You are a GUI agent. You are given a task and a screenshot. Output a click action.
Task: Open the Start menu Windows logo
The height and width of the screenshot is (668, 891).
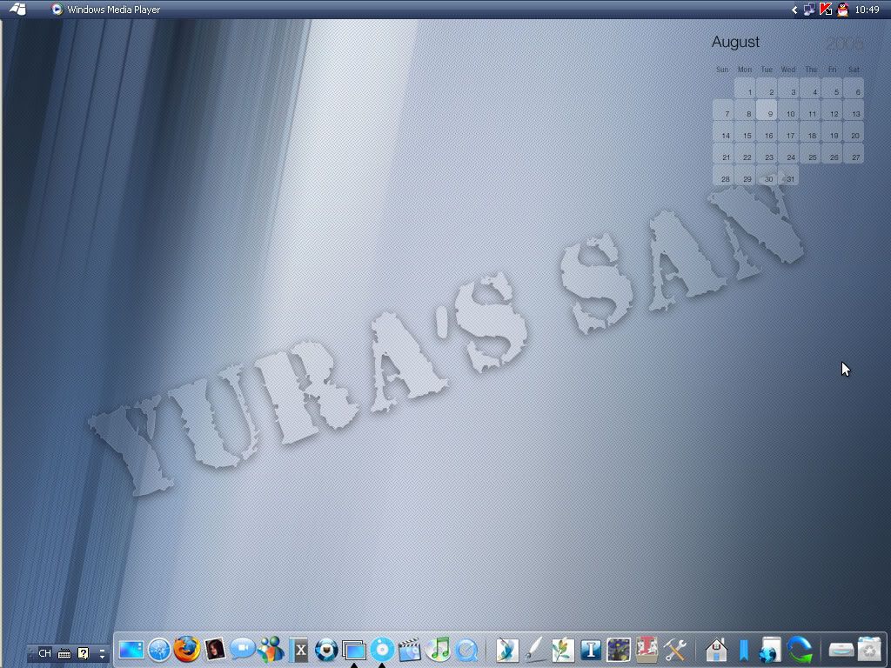click(x=17, y=10)
